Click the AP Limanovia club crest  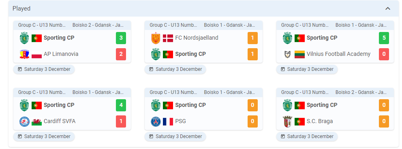(24, 54)
